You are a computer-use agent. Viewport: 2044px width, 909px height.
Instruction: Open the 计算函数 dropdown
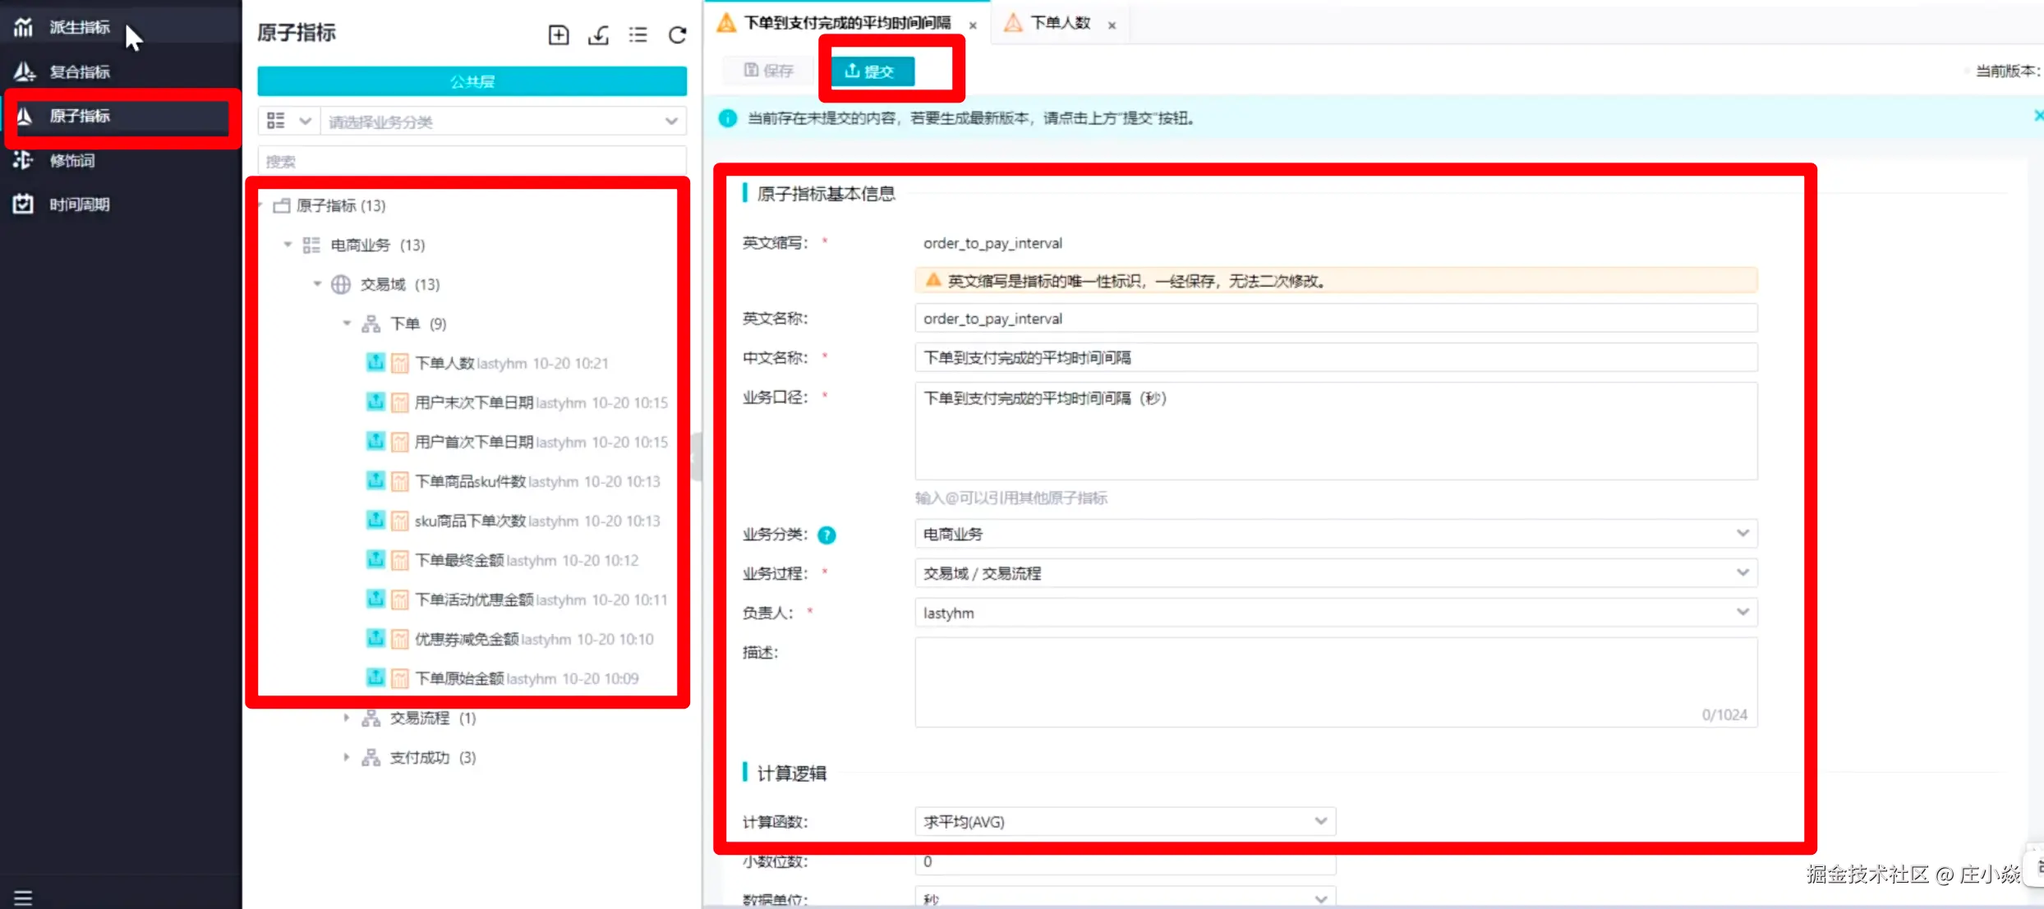(x=1125, y=821)
